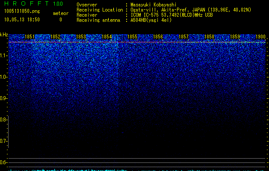Select the filename 1005131850.png
This screenshot has height=171, width=269.
[22, 11]
